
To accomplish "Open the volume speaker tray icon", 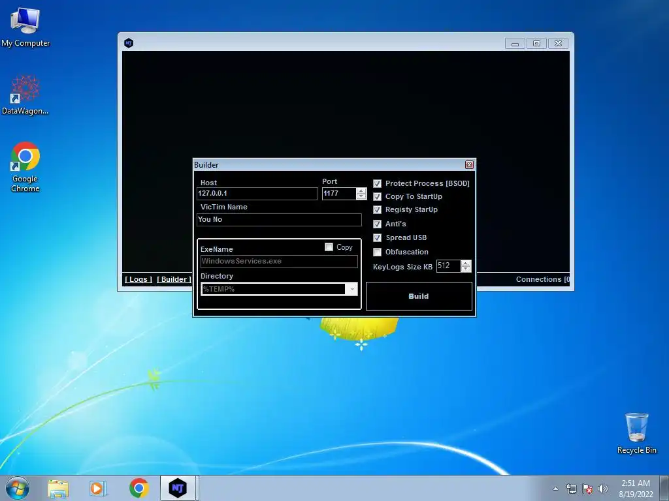I will tap(603, 489).
